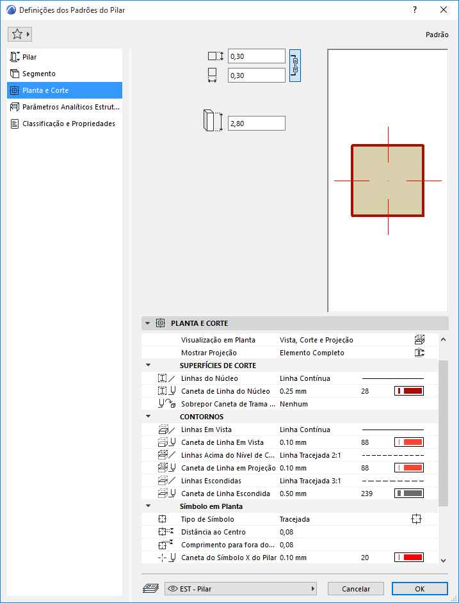This screenshot has height=603, width=459.
Task: Click the cross-section width dimension icon
Action: click(212, 76)
